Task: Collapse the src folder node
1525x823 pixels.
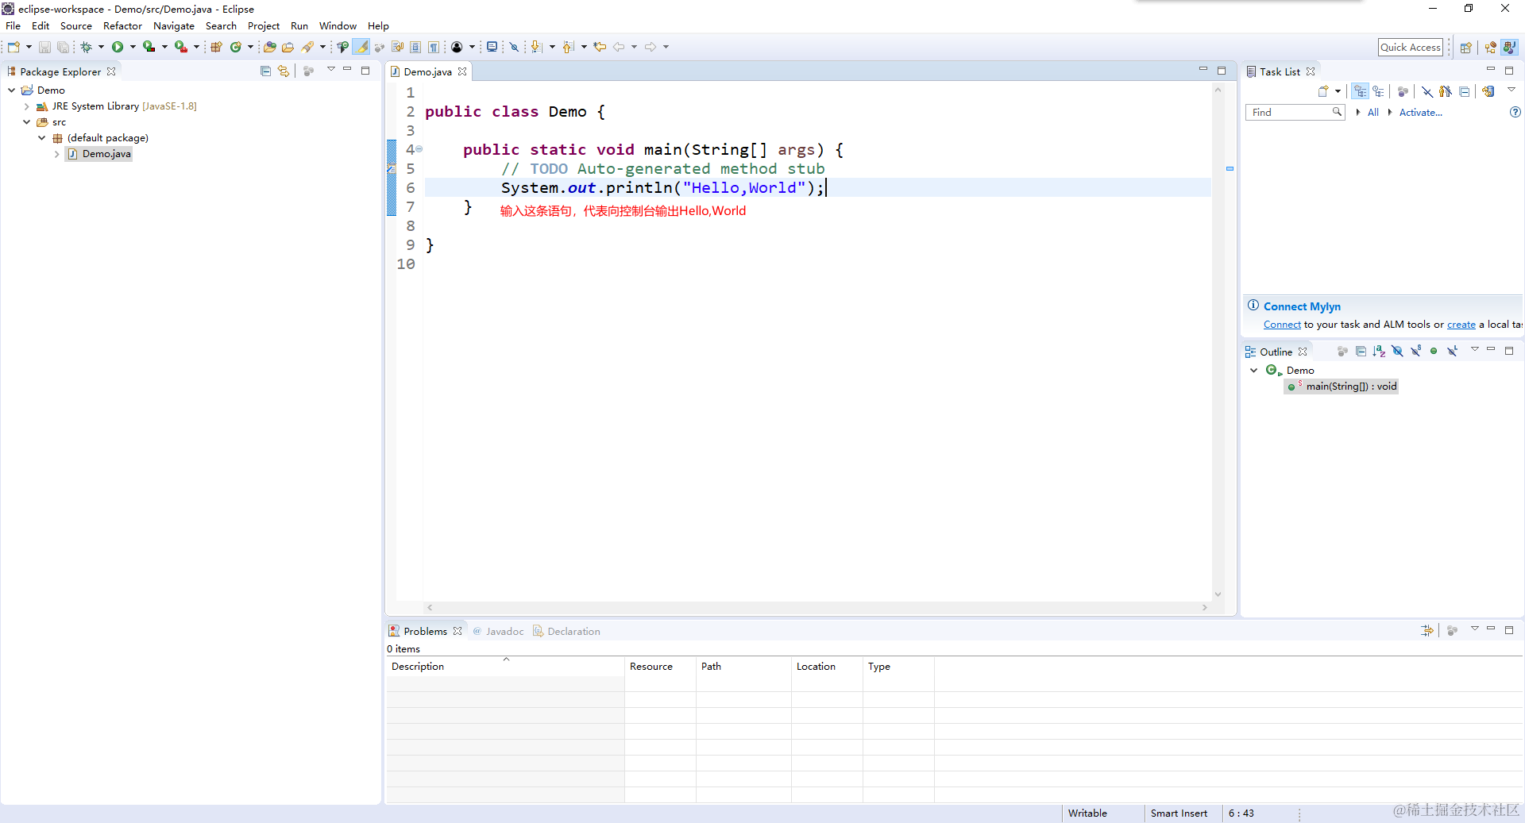Action: pyautogui.click(x=26, y=121)
